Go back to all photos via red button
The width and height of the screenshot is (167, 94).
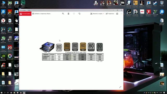point(25,14)
